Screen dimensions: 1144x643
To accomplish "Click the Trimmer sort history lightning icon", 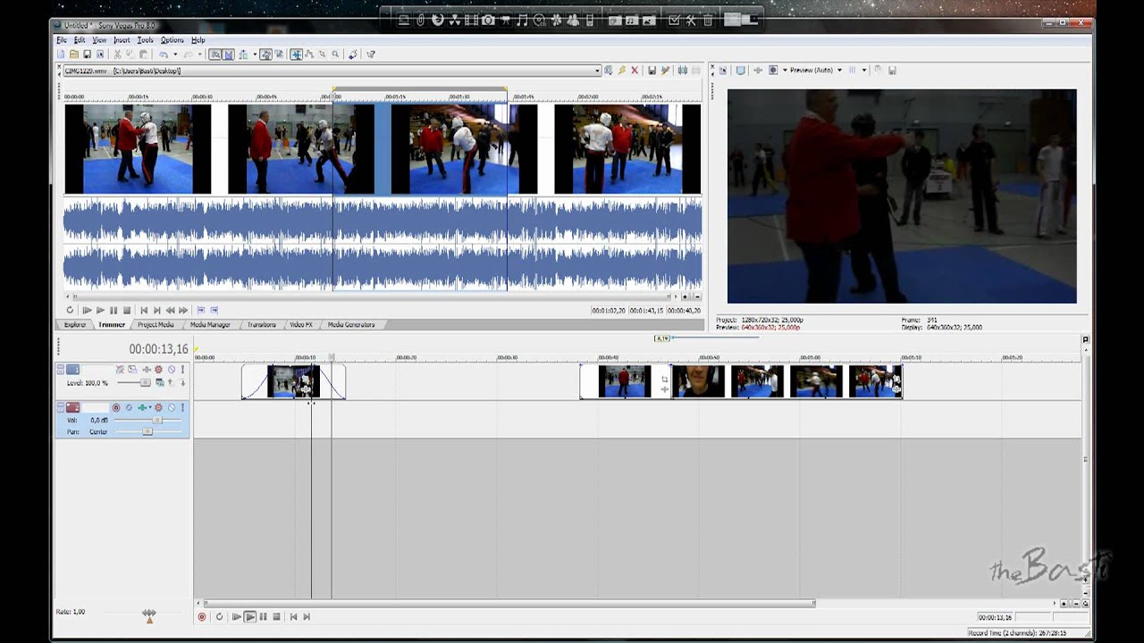I will (x=621, y=71).
